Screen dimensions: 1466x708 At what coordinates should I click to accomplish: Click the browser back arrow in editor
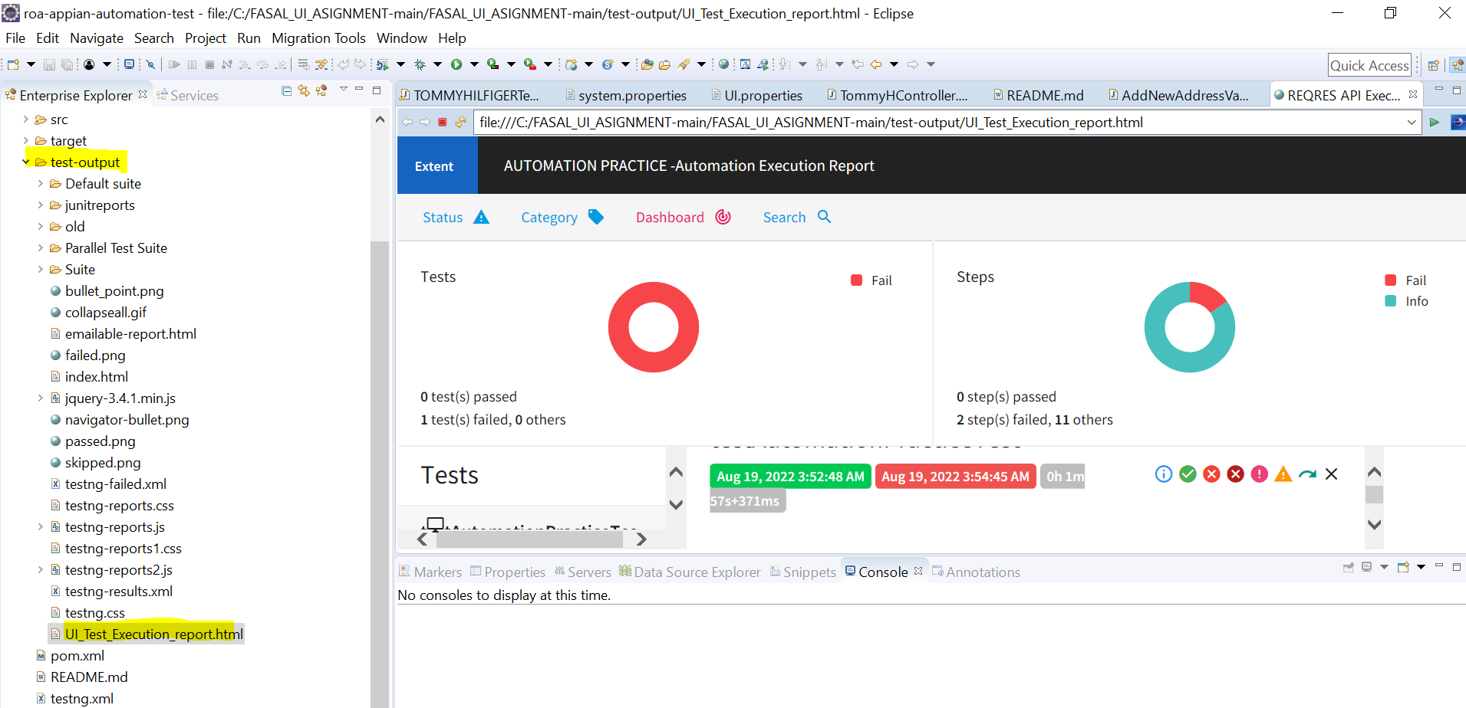(x=407, y=122)
